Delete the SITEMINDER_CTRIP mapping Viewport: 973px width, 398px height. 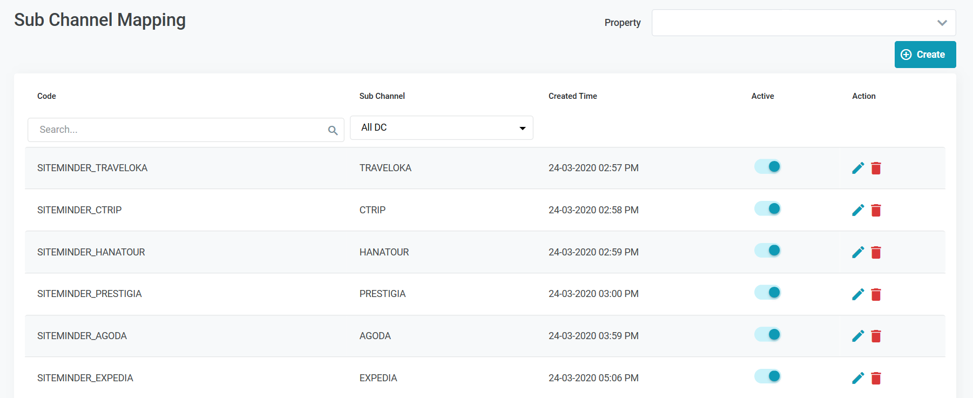[x=876, y=210]
